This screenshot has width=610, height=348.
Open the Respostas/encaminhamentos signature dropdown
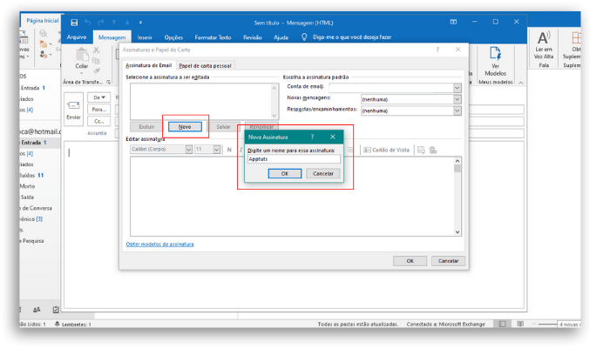click(457, 110)
